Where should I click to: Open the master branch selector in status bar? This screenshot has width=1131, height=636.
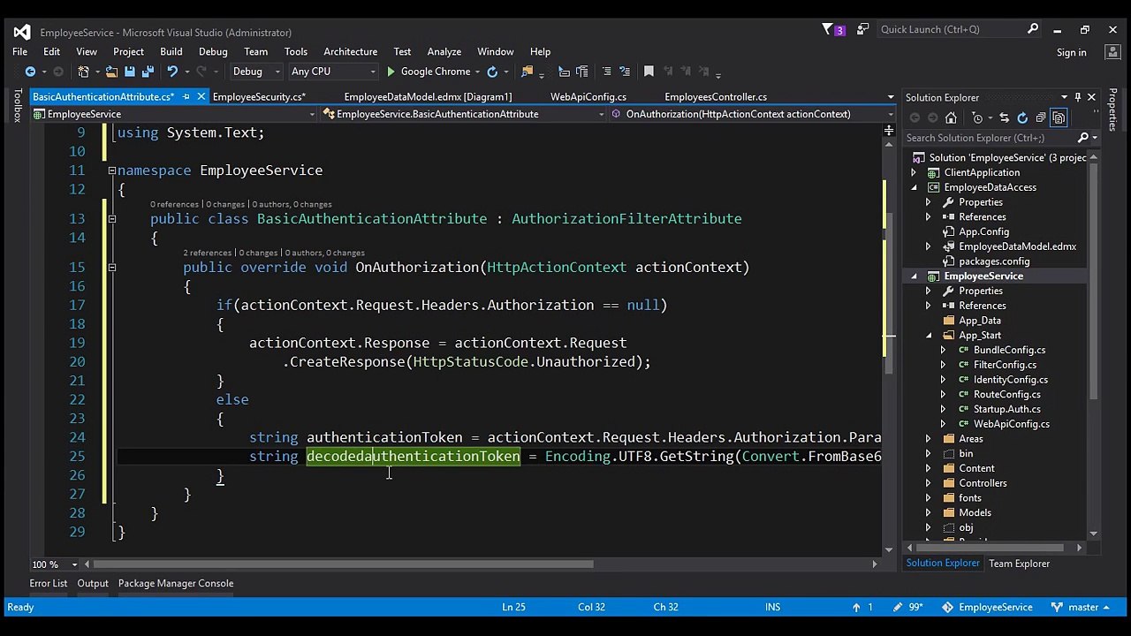coord(1082,607)
